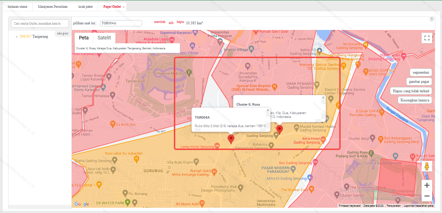Click Hapus yang tidak terkait button

coord(411,91)
